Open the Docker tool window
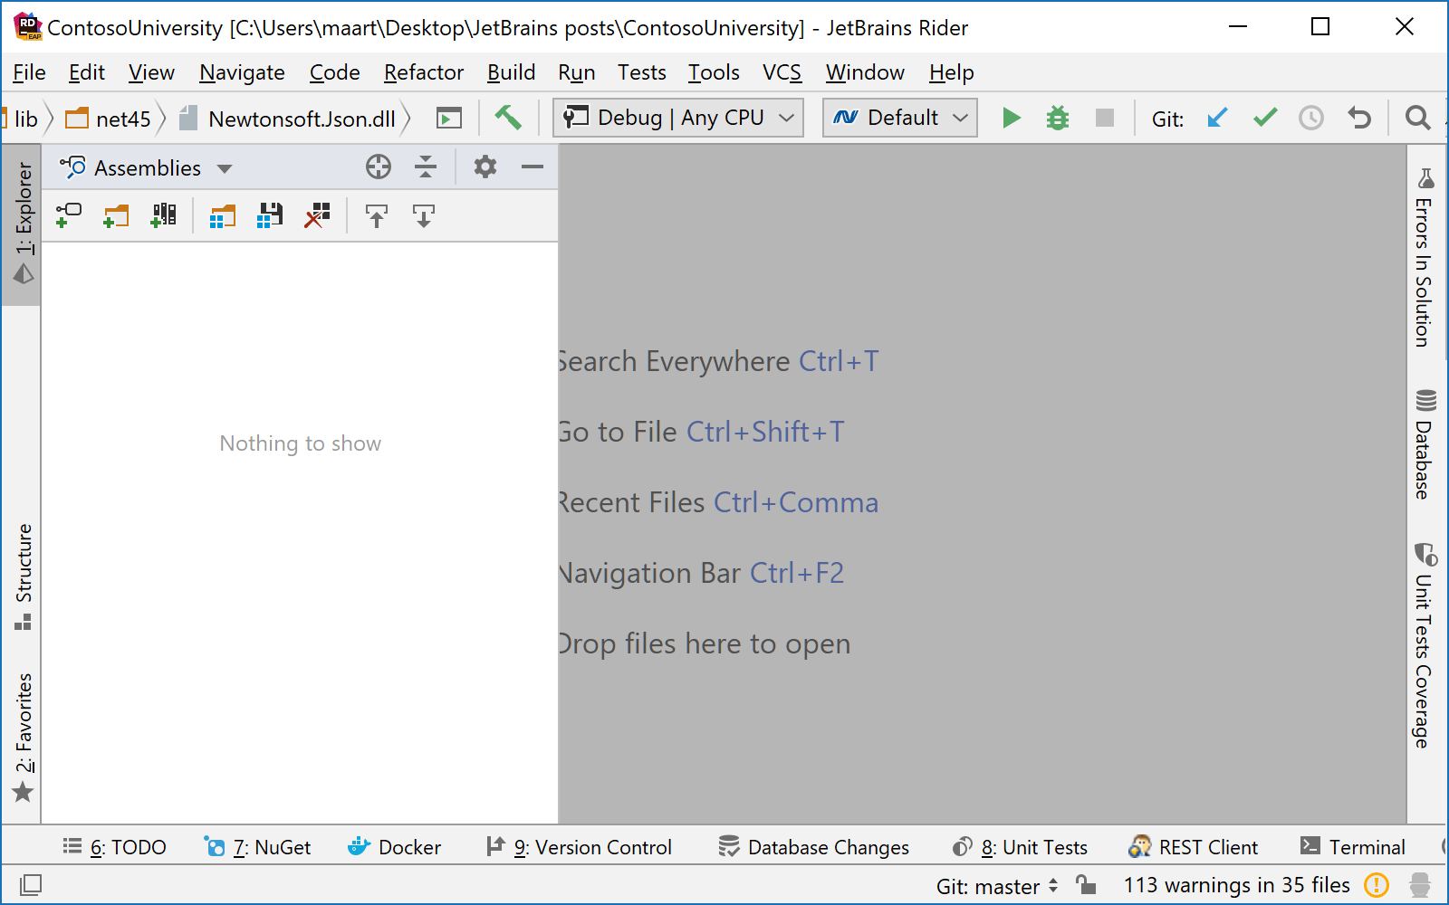 (395, 847)
